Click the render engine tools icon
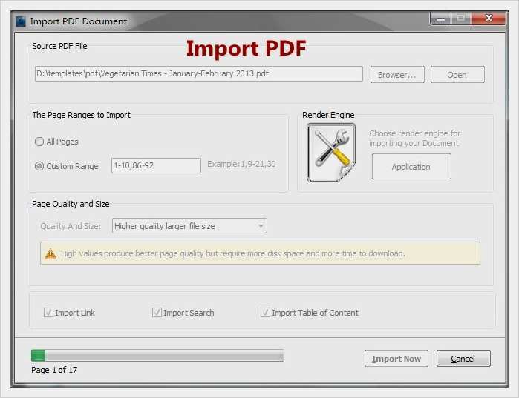Screen dimensions: 519x398 (331, 152)
